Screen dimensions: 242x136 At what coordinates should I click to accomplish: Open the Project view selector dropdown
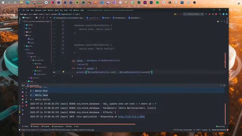tap(27, 18)
